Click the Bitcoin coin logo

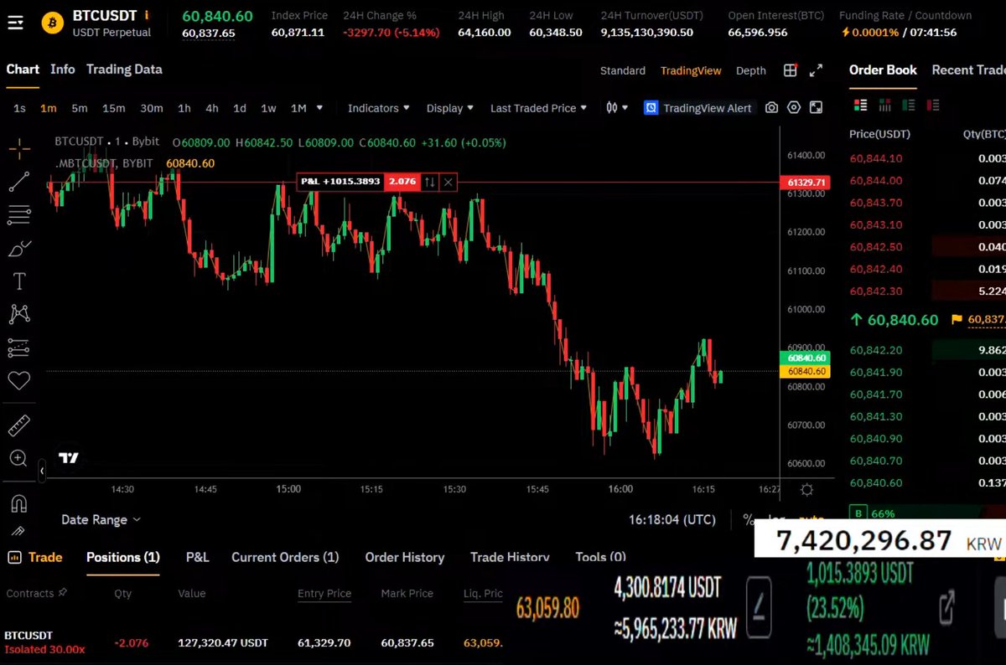pos(54,23)
